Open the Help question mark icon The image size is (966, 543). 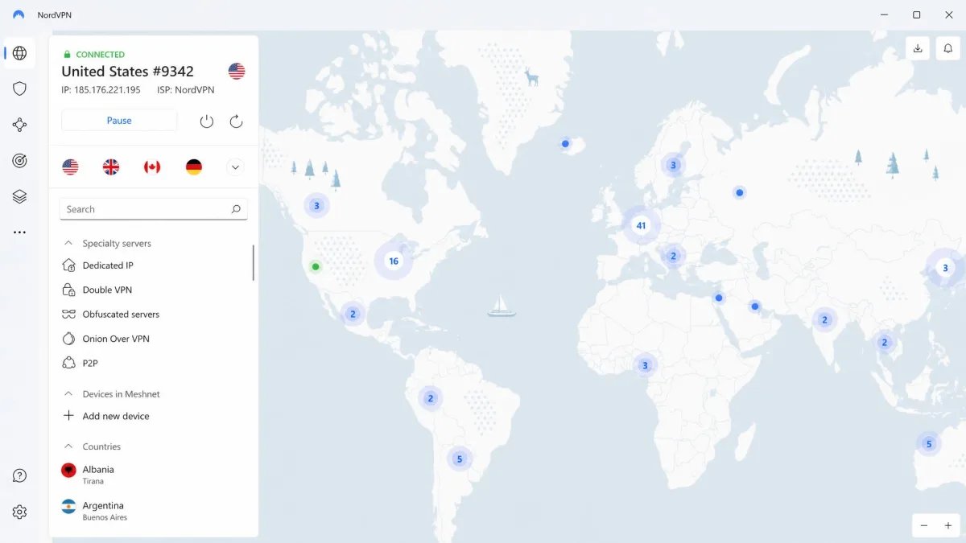pyautogui.click(x=19, y=476)
